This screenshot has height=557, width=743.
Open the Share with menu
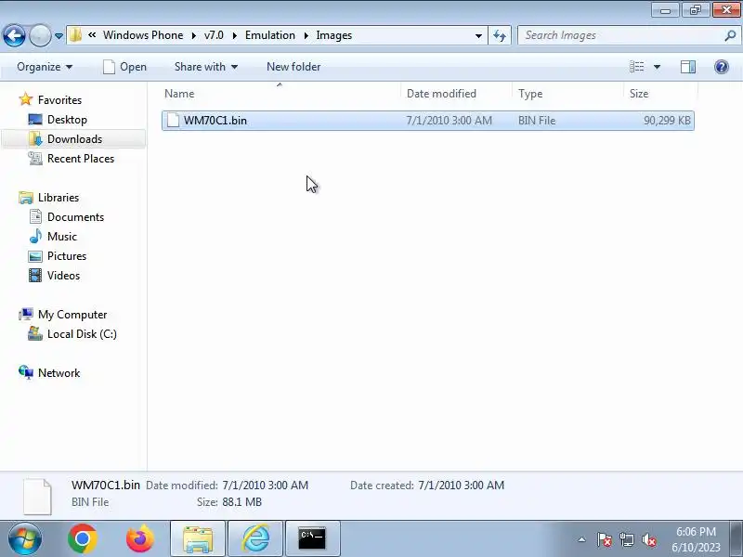[205, 67]
